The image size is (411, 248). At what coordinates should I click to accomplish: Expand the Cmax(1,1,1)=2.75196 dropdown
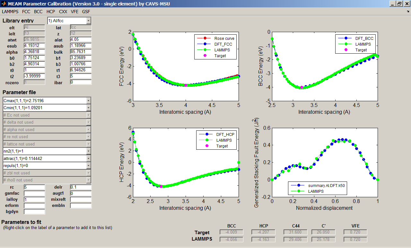point(89,101)
